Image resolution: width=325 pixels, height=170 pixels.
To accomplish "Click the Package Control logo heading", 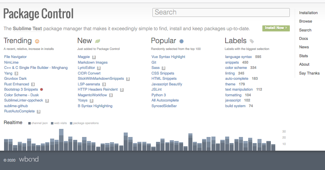I will coord(38,14).
